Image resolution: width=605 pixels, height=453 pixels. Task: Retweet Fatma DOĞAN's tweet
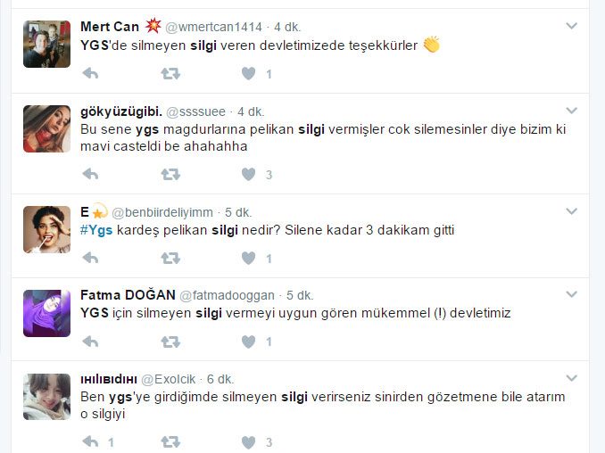click(170, 342)
